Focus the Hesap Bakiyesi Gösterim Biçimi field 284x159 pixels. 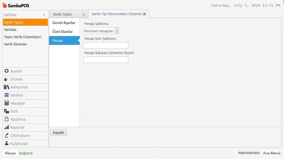click(x=106, y=60)
